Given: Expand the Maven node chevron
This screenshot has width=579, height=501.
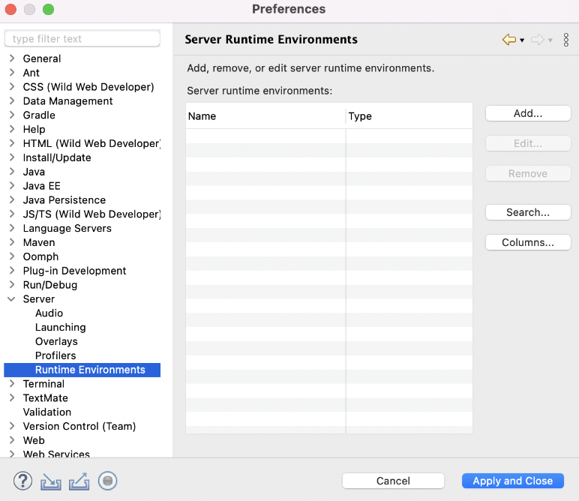Looking at the screenshot, I should (12, 242).
